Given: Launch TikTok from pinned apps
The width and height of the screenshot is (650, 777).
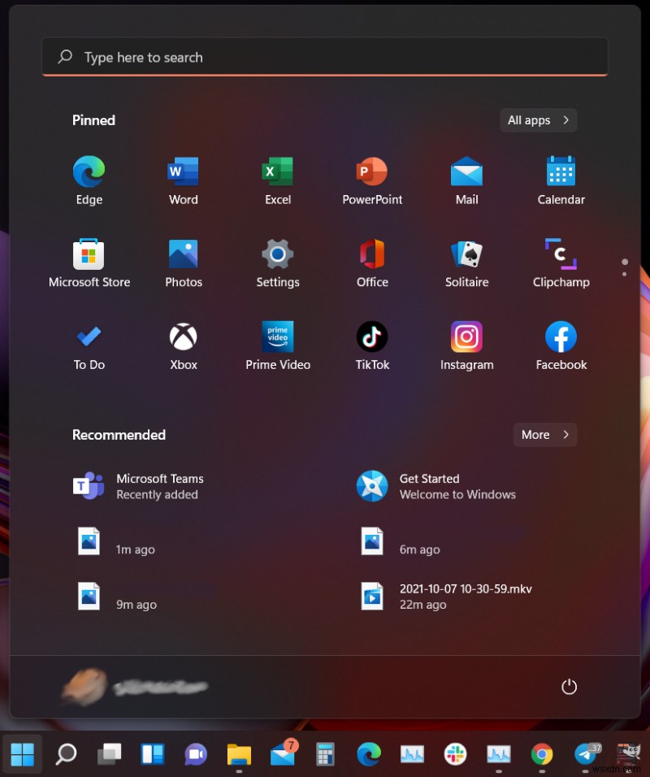Looking at the screenshot, I should click(x=371, y=344).
